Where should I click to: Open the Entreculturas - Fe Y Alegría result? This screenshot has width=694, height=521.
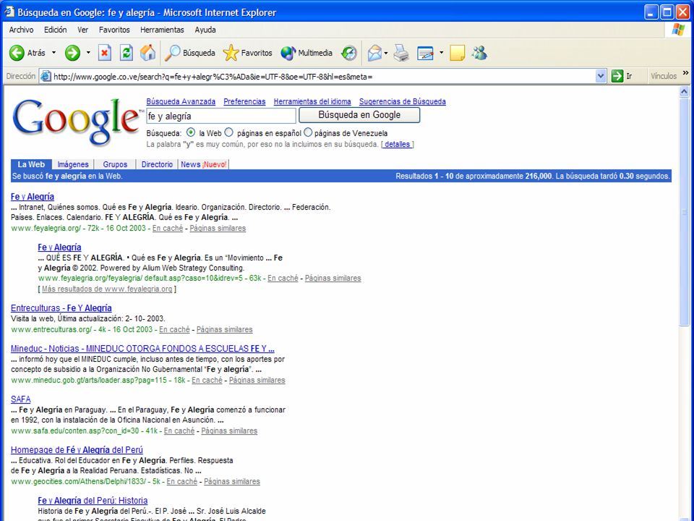point(61,308)
